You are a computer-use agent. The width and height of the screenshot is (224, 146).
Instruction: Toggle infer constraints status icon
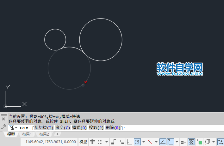pyautogui.click(x=114, y=142)
